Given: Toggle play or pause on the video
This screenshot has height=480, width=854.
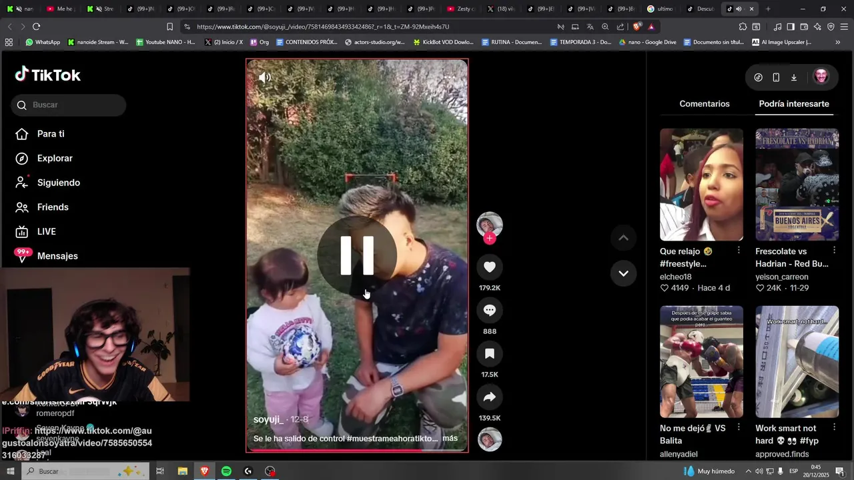Looking at the screenshot, I should 357,255.
